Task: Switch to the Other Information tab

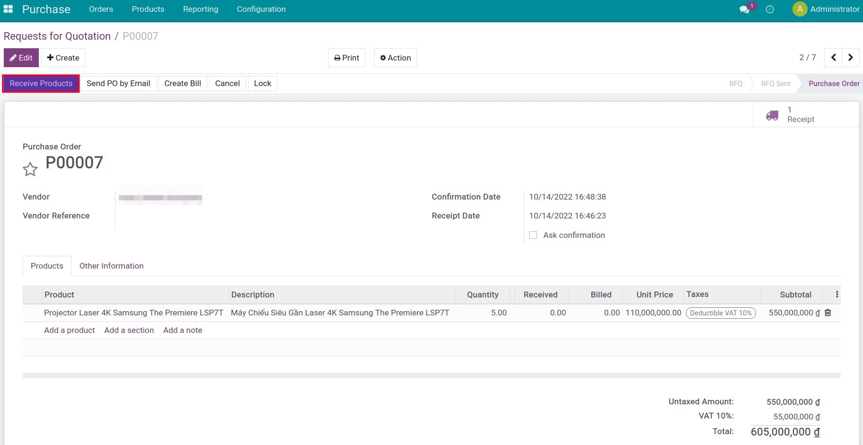Action: (x=111, y=266)
